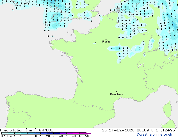Click the Dourbies city label
The height and width of the screenshot is (137, 178).
117,94
